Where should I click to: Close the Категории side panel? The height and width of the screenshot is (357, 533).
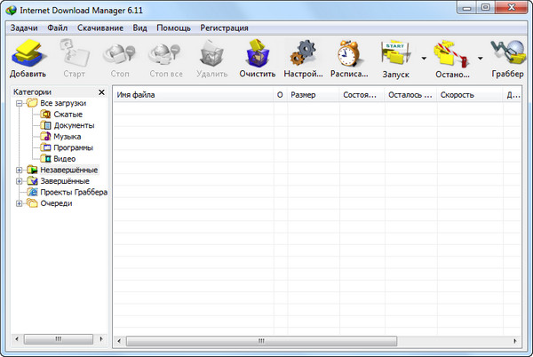pos(101,91)
